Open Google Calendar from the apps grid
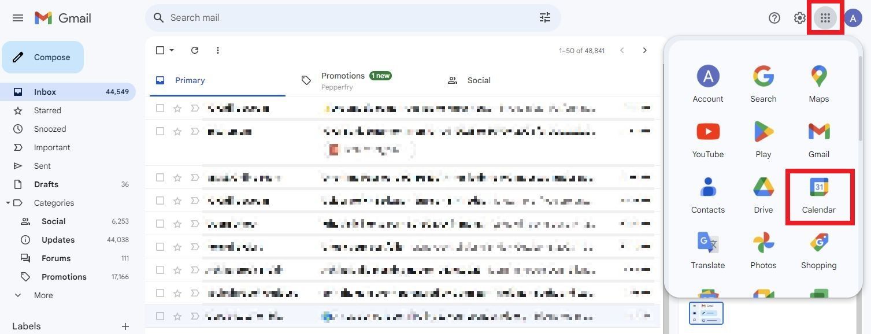 (818, 195)
